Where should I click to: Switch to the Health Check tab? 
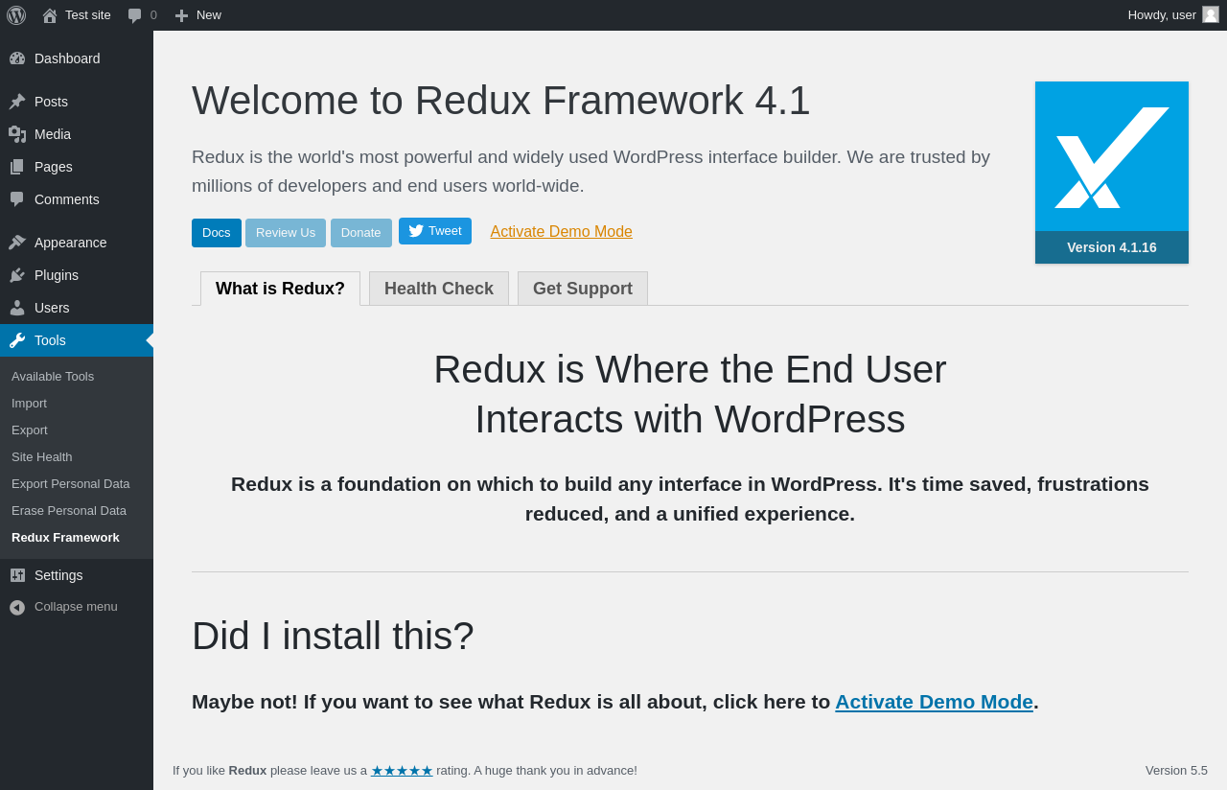coord(439,289)
